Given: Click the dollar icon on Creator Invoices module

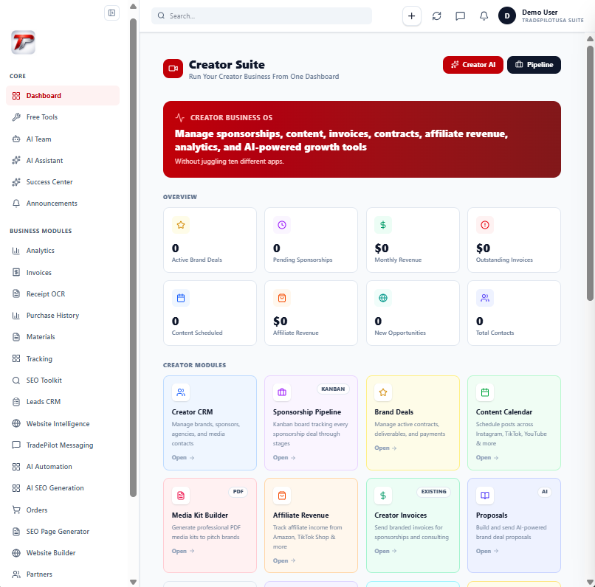Looking at the screenshot, I should click(x=383, y=496).
